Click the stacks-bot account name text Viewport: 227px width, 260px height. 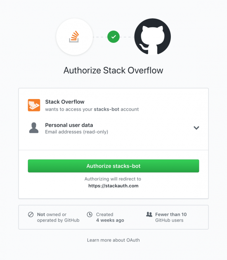click(106, 109)
